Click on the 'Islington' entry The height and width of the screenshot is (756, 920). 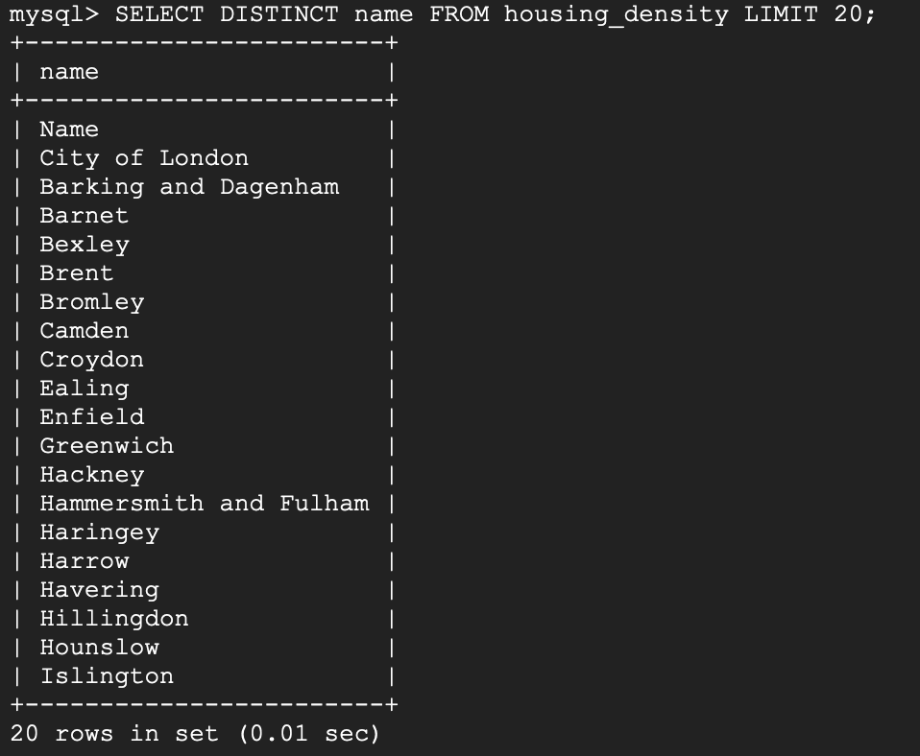click(107, 675)
